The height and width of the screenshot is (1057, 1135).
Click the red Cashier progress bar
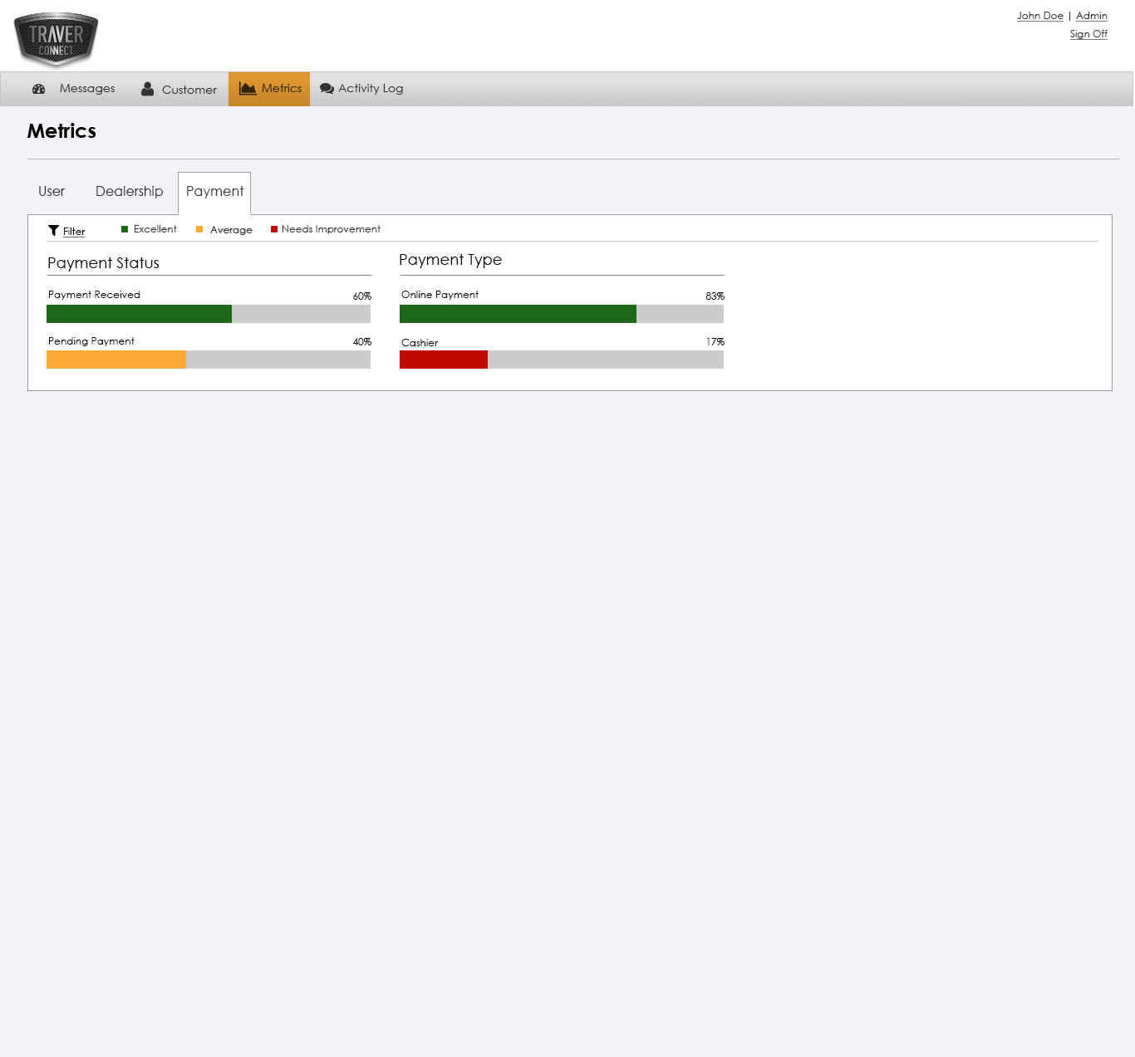(444, 360)
